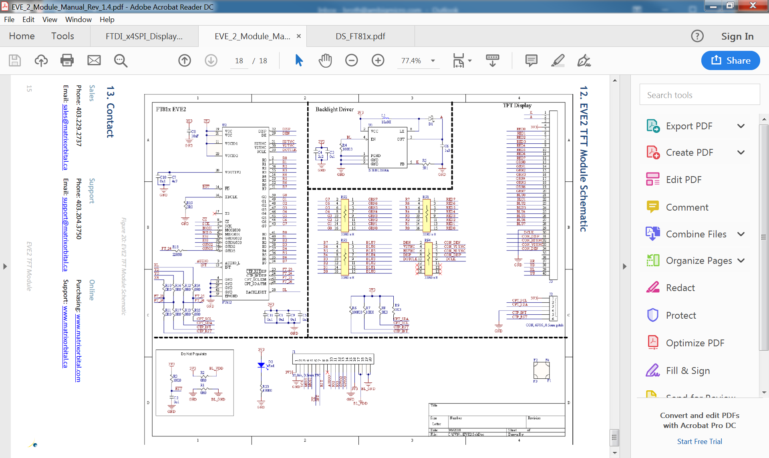Switch to the Tools tab
The image size is (769, 458).
[62, 36]
